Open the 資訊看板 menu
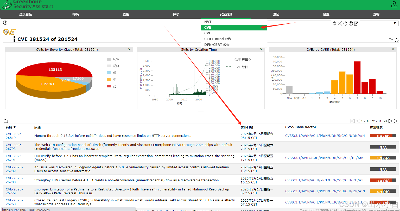This screenshot has width=400, height=211. click(x=26, y=14)
